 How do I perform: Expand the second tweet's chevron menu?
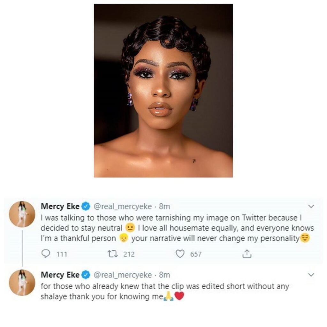tap(311, 275)
